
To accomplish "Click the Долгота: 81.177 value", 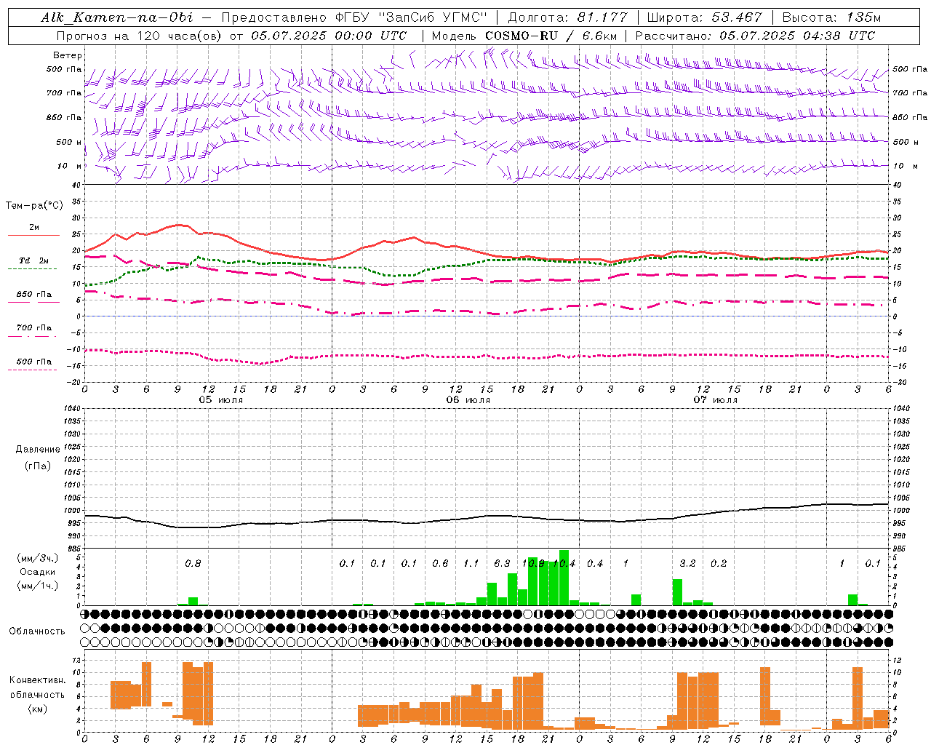I will 567,17.
